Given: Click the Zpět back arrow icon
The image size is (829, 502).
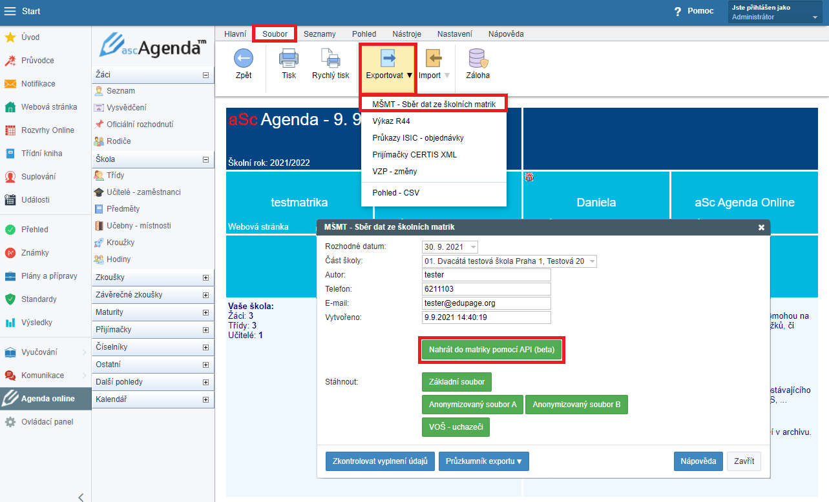Looking at the screenshot, I should pos(244,59).
